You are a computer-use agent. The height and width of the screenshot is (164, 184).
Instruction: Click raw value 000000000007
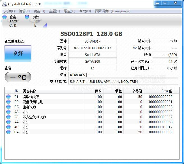[161, 117]
